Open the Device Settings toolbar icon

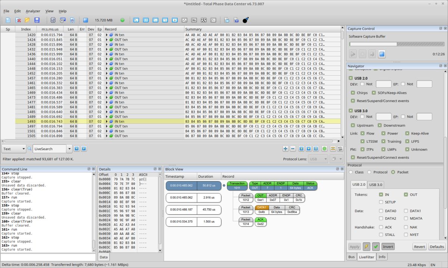tap(63, 20)
